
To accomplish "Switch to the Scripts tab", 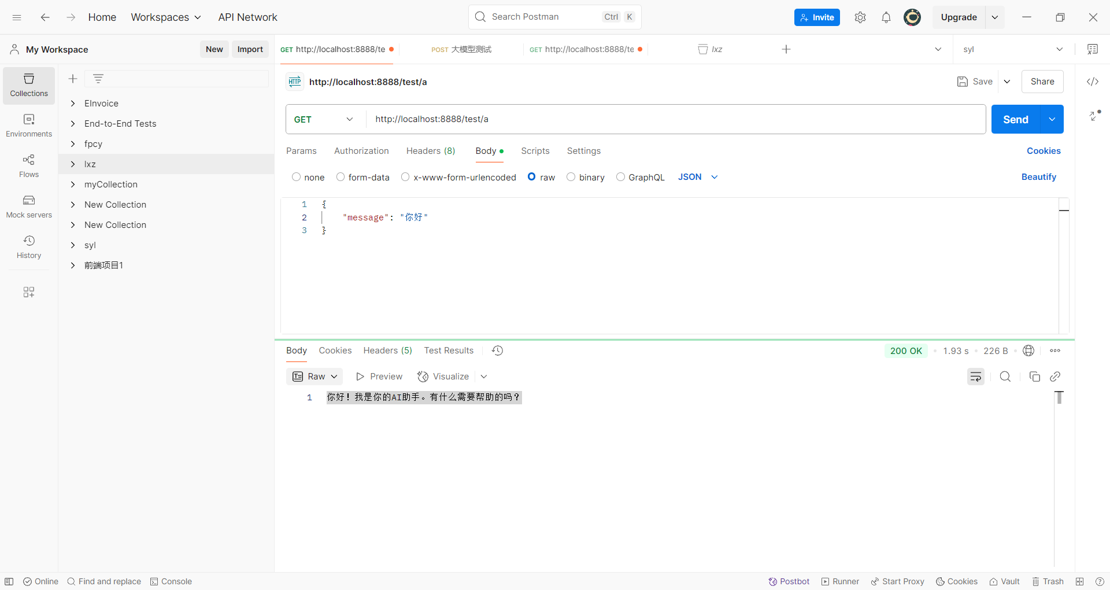I will pyautogui.click(x=535, y=151).
